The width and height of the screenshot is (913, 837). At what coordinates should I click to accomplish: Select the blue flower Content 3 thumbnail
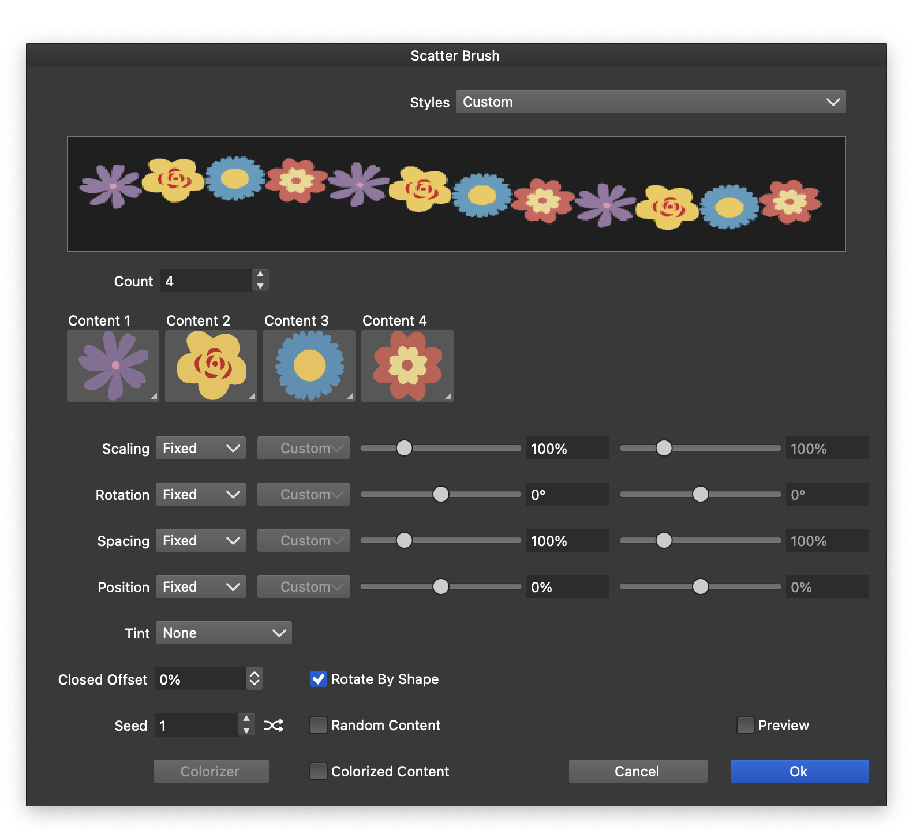[x=309, y=366]
